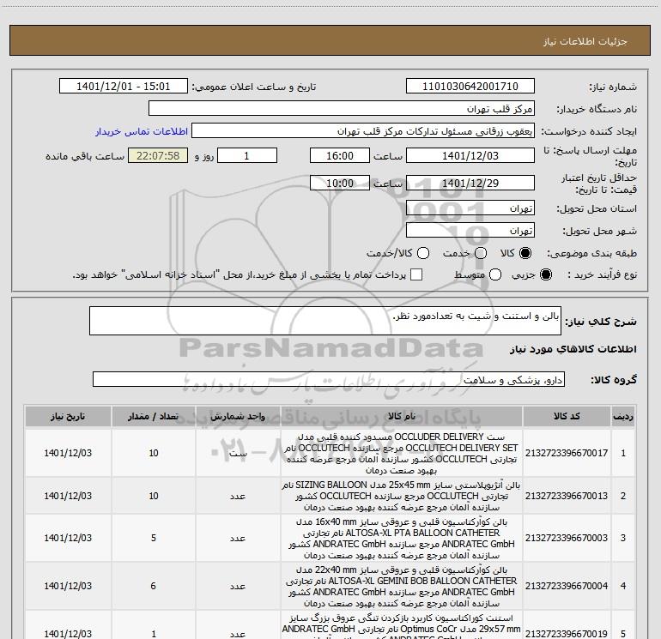Image resolution: width=661 pixels, height=639 pixels.
Task: Click the GEMINI BOB BALLOON CATHETER 22x40 name
Action: pos(402,587)
